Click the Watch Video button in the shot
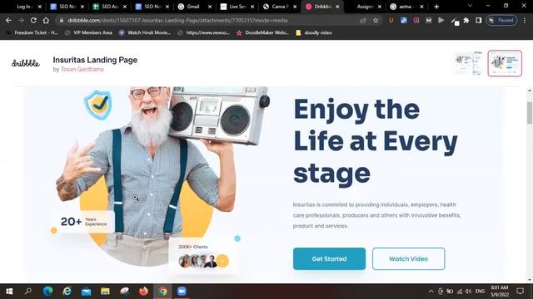 (408, 258)
